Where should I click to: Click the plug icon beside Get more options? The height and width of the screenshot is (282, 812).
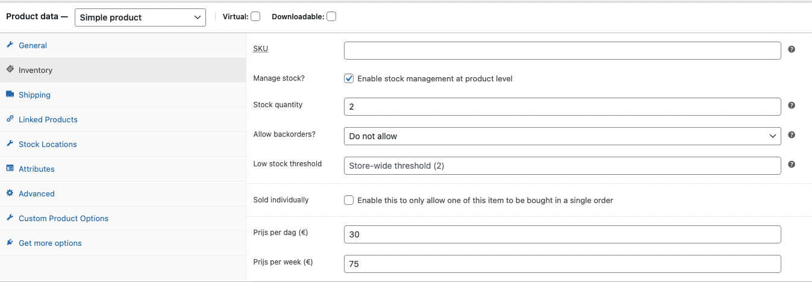pos(10,243)
